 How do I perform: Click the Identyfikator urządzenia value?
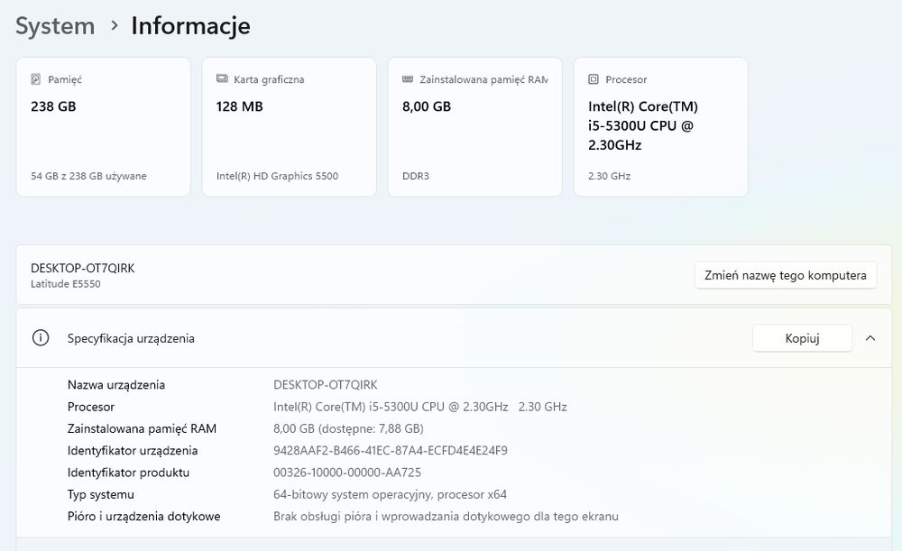click(391, 451)
